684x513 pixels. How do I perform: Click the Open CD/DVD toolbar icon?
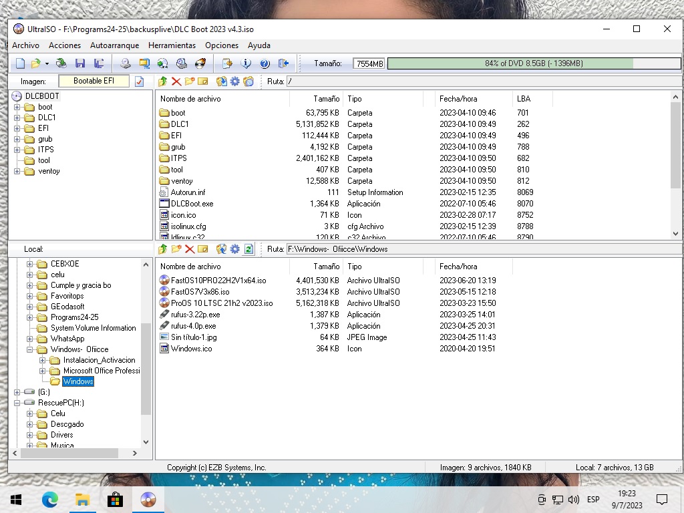(61, 63)
